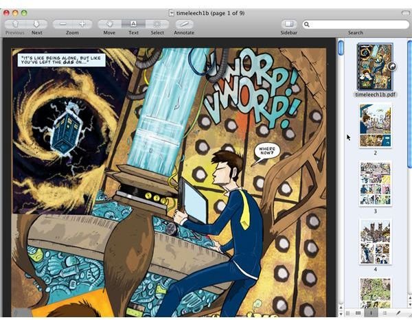
Task: Switch sidebar to thumbnails view
Action: [371, 313]
